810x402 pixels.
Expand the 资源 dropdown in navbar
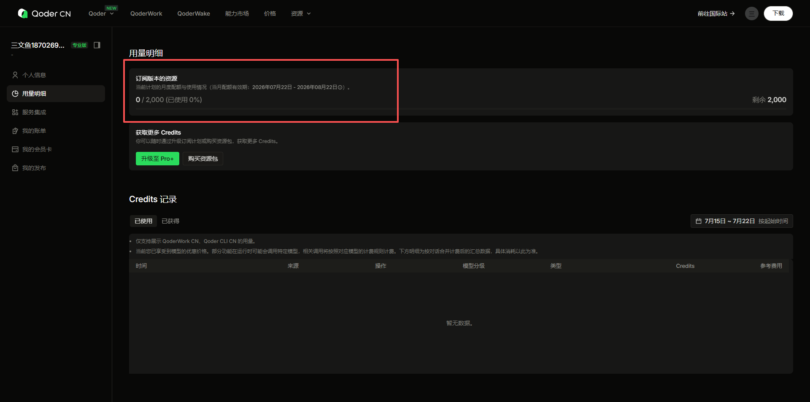click(301, 13)
